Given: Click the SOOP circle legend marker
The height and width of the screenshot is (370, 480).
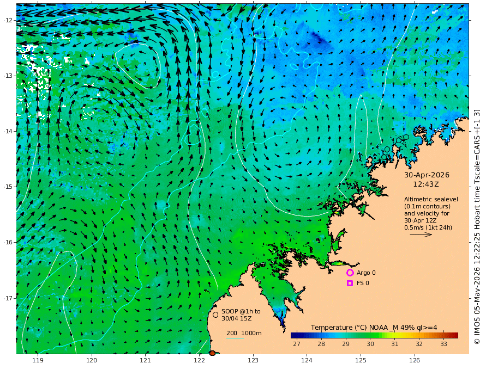Looking at the screenshot, I should [215, 314].
